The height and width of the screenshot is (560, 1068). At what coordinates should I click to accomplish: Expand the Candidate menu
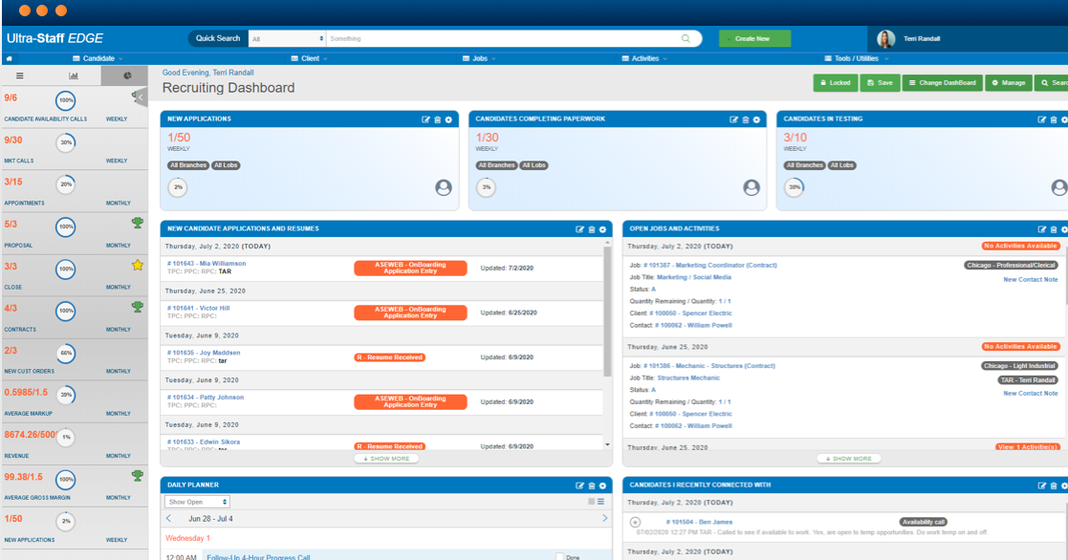[98, 58]
